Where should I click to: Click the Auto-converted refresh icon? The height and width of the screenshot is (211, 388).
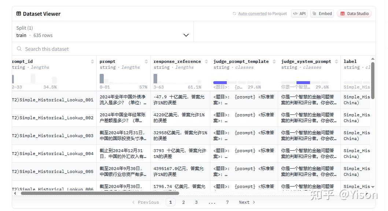click(x=234, y=14)
